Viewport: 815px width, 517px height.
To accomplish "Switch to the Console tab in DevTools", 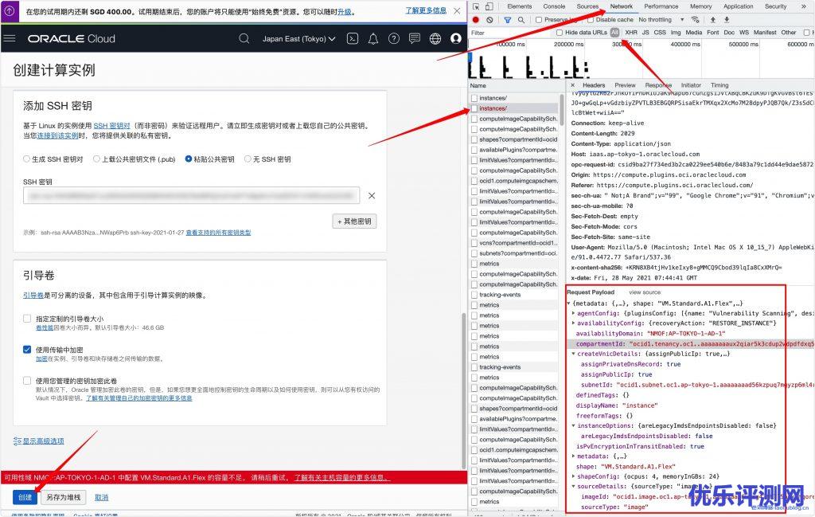I will (x=554, y=6).
